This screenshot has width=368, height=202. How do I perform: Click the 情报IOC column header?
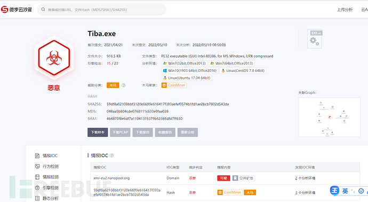[100, 167]
